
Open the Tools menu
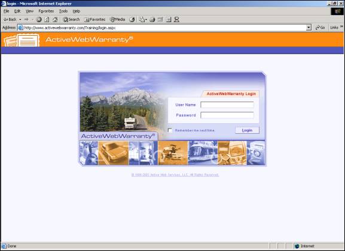pos(63,11)
